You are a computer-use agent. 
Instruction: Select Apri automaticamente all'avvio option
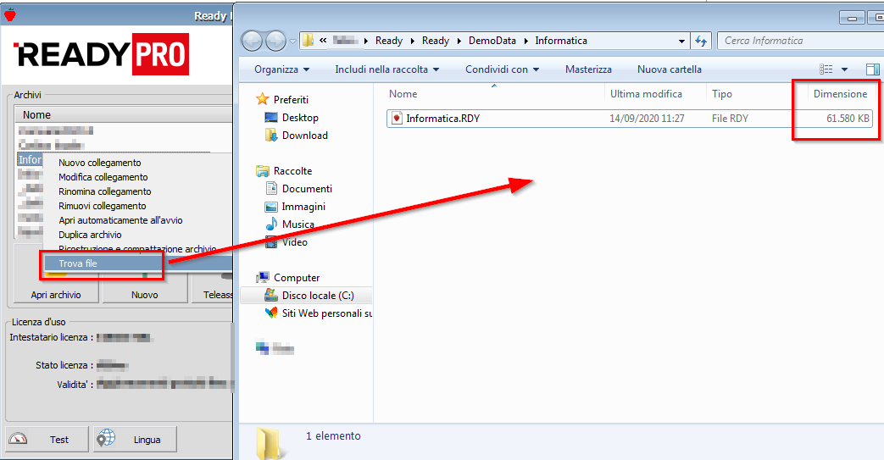pos(120,220)
